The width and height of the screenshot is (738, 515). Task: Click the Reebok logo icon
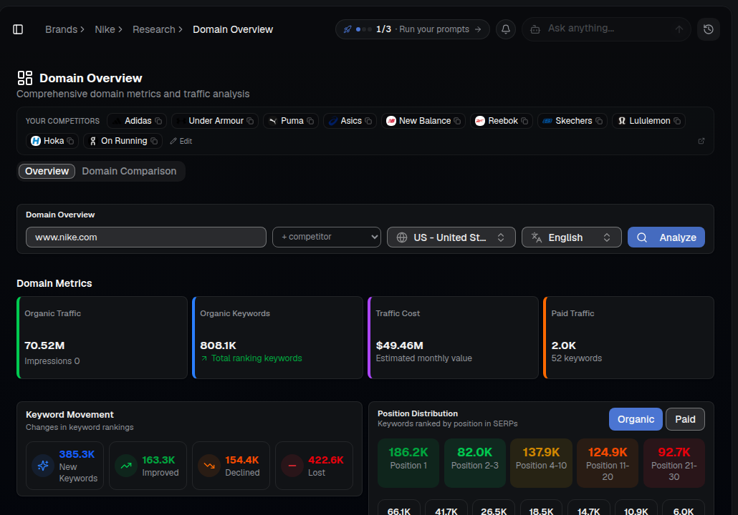click(479, 121)
